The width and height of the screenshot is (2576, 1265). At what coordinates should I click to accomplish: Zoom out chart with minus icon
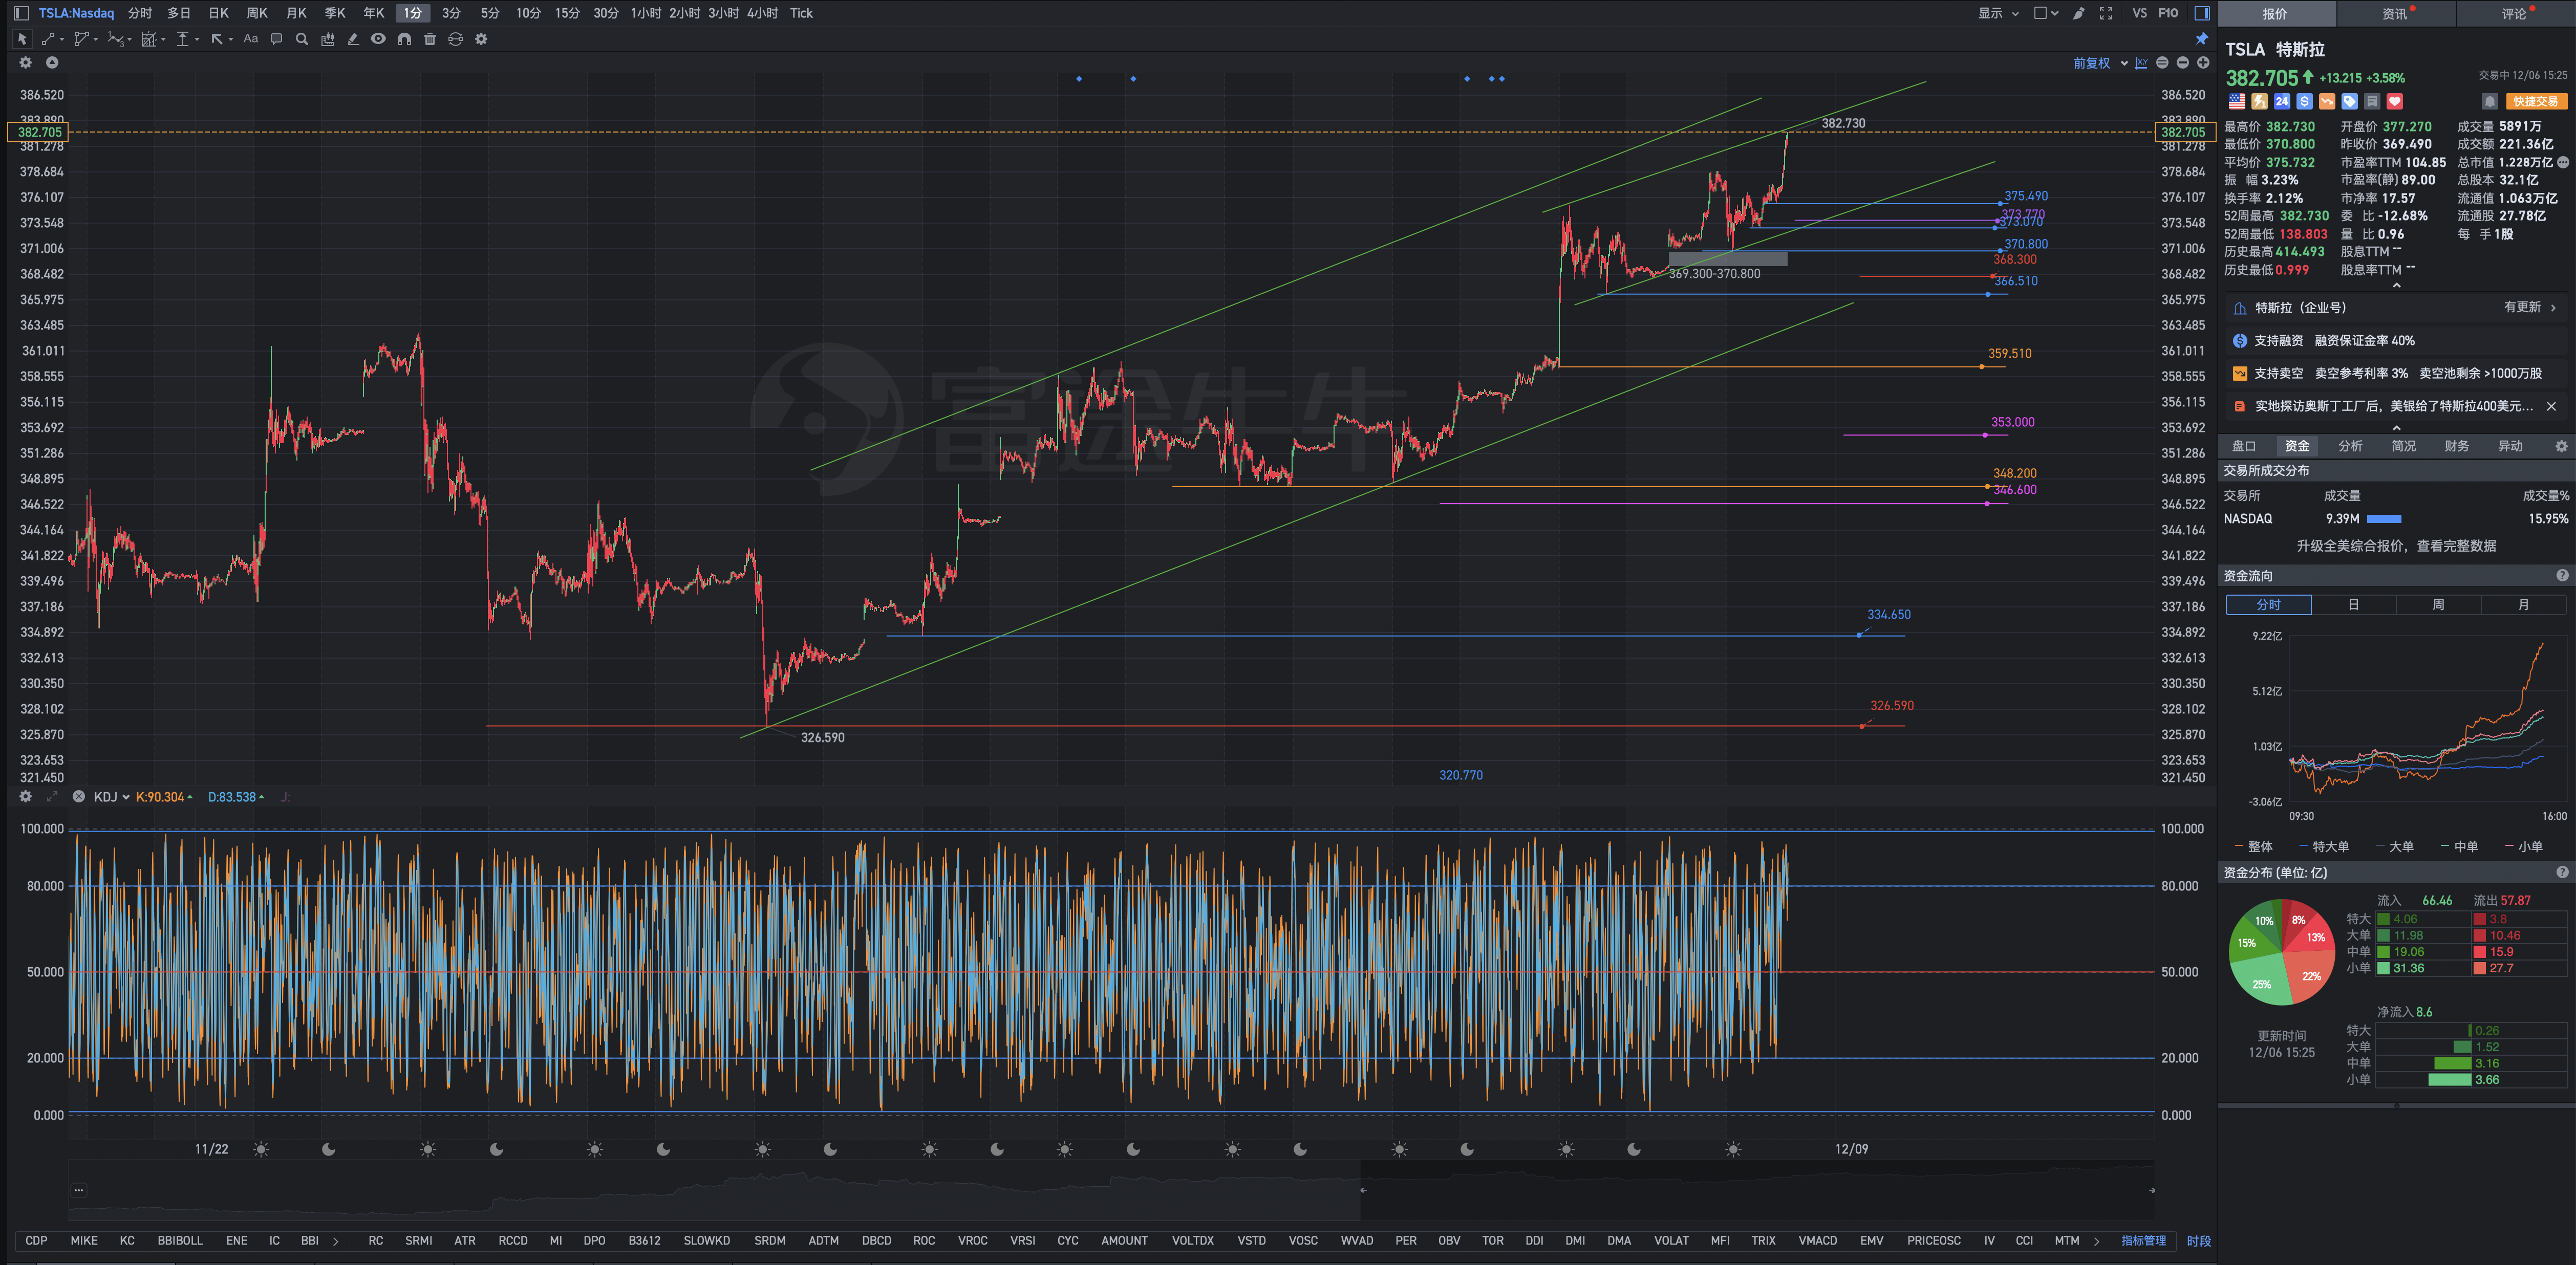(2182, 63)
